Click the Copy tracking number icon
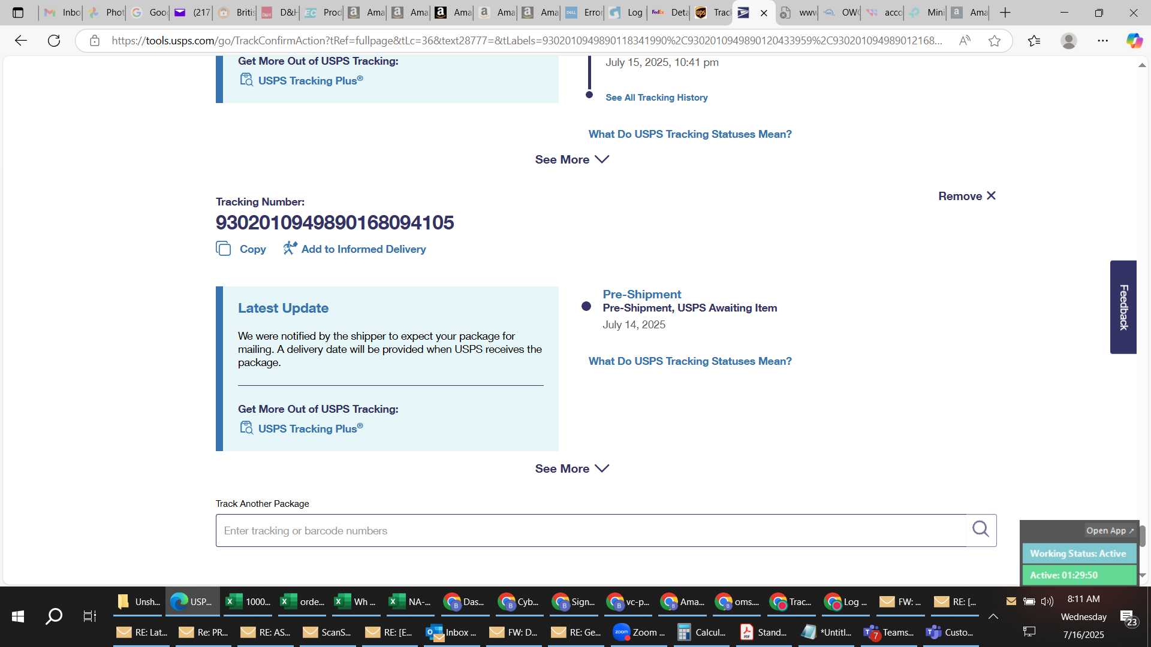 (x=223, y=249)
